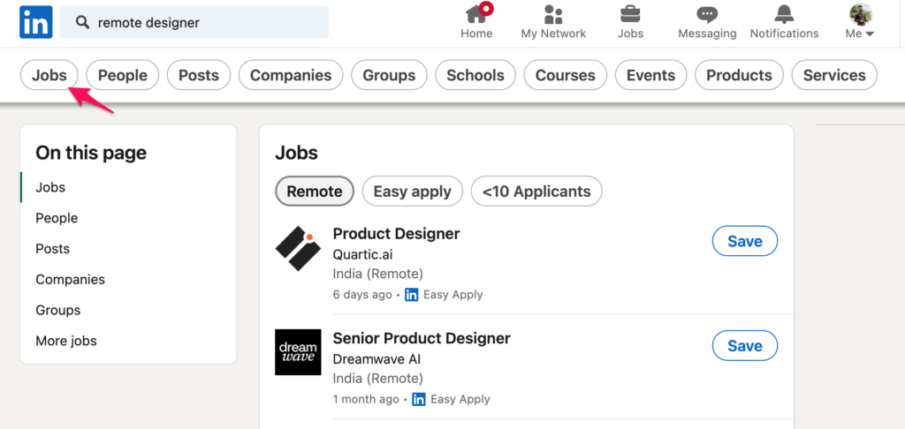
Task: Jump to Companies in On this page
Action: click(71, 280)
